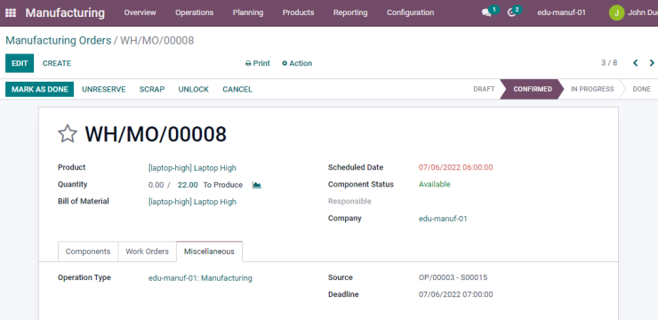Image resolution: width=658 pixels, height=320 pixels.
Task: Go back to Manufacturing Orders breadcrumb
Action: coord(59,41)
